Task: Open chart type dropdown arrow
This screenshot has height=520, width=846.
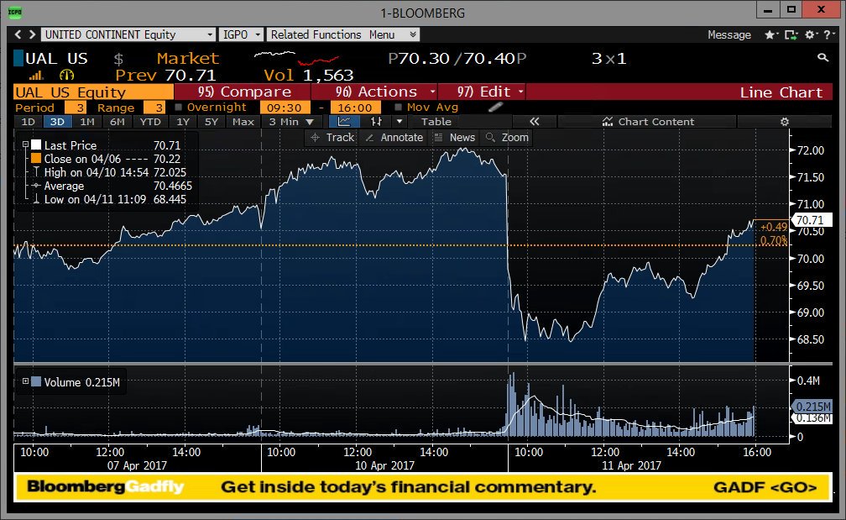Action: point(399,122)
